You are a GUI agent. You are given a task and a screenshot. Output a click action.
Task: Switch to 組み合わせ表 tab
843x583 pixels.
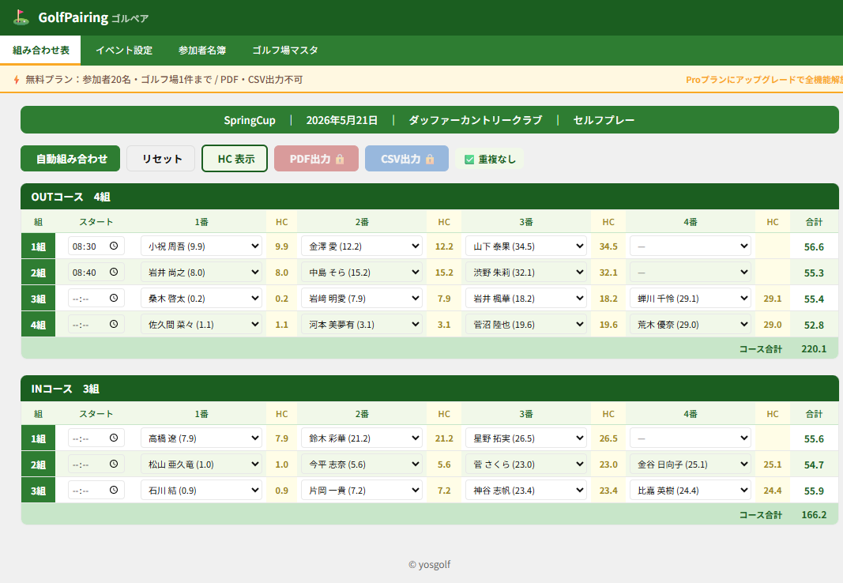40,51
